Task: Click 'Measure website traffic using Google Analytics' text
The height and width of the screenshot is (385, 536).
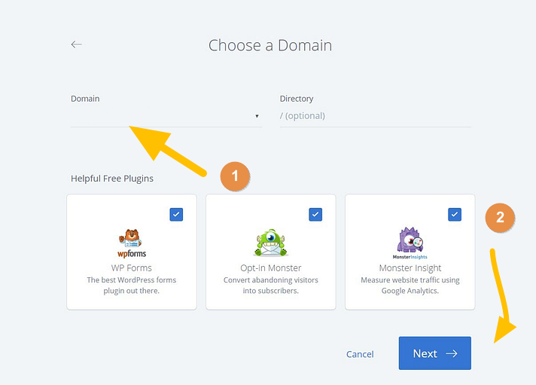Action: point(410,285)
